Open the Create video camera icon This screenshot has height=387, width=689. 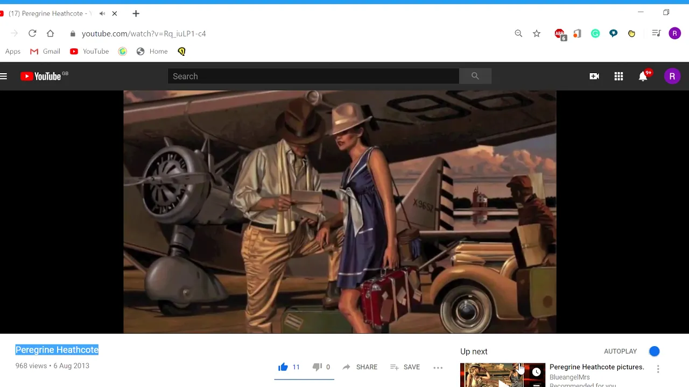594,76
